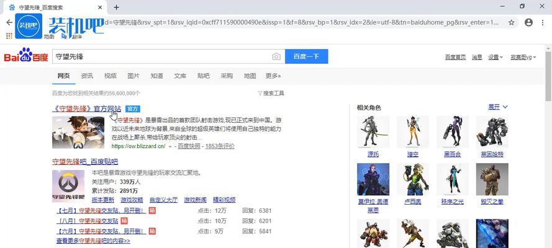Screen dimensions: 552x248
Task: Open the 莱因哈特 character thumbnail
Action: (x=492, y=131)
